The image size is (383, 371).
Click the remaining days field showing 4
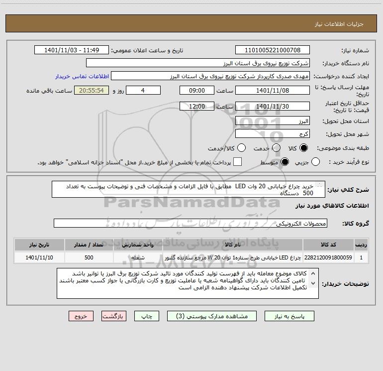pos(143,91)
